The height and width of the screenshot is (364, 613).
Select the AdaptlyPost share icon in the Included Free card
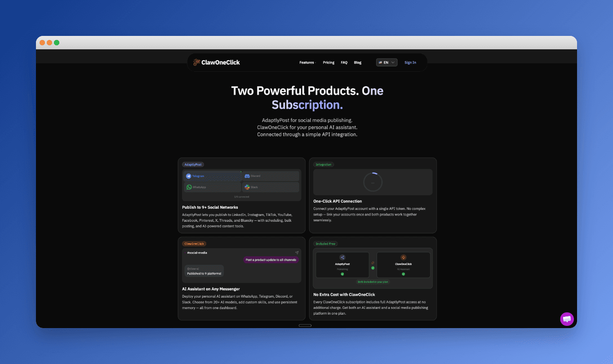point(342,257)
